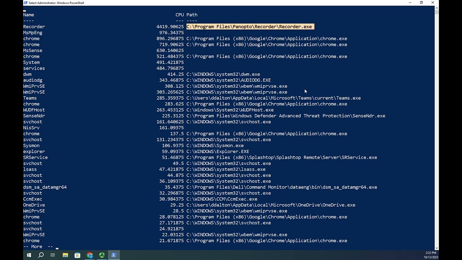Image resolution: width=462 pixels, height=260 pixels.
Task: Click the CPU column header
Action: tap(179, 15)
